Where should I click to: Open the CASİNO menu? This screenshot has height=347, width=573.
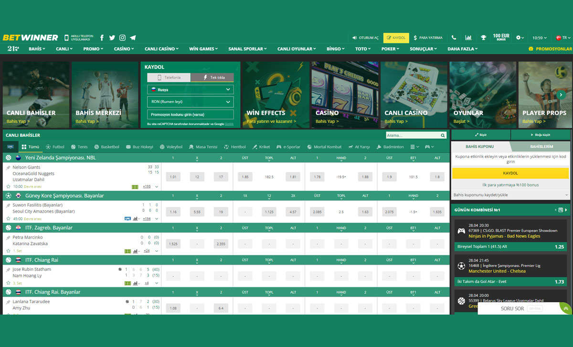pos(124,49)
